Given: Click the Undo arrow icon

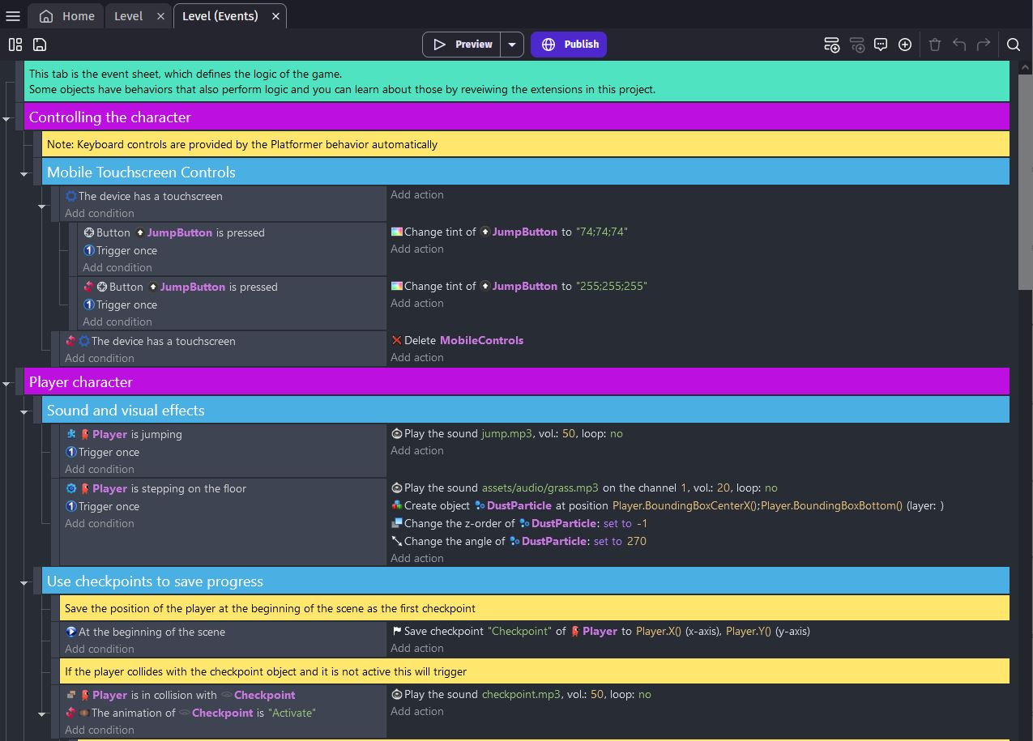Looking at the screenshot, I should coord(959,45).
